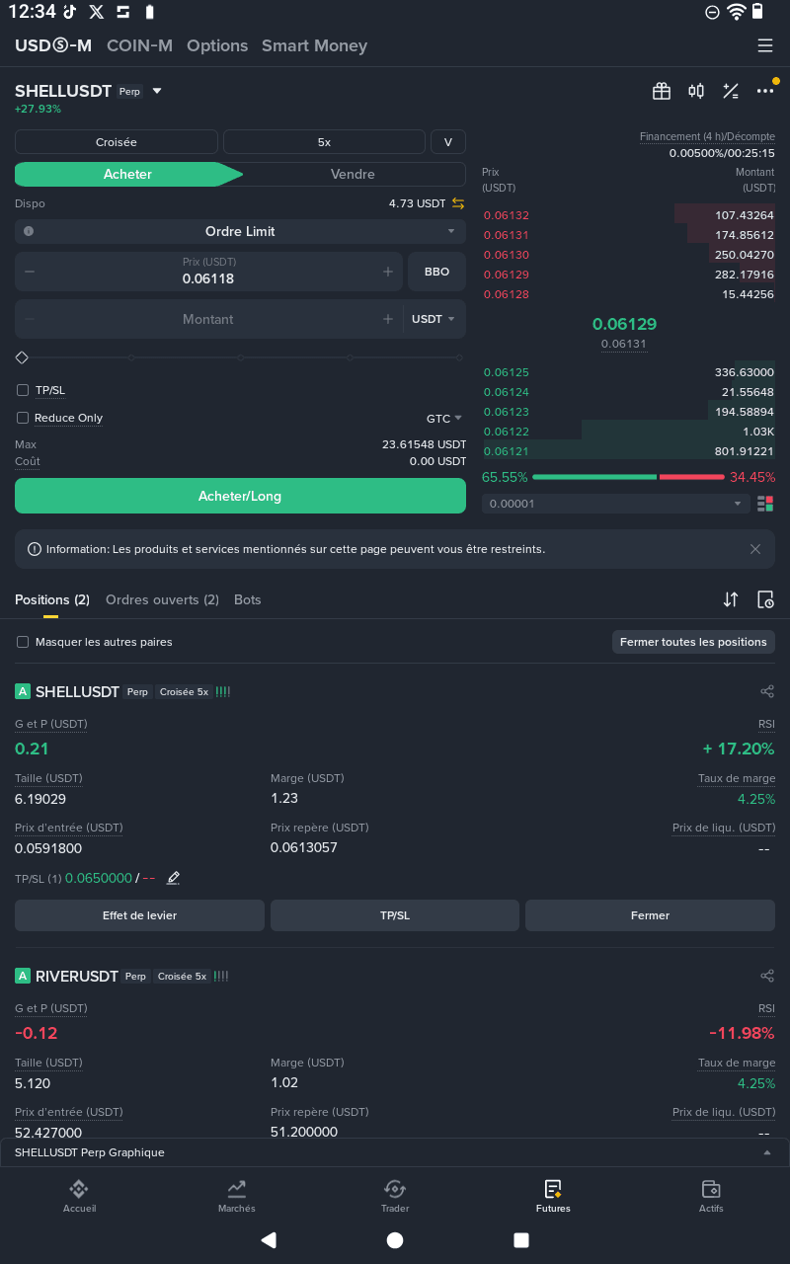Expand the SHELLUSDT Perp Graphique panel
Viewport: 790px width, 1264px height.
point(395,1152)
